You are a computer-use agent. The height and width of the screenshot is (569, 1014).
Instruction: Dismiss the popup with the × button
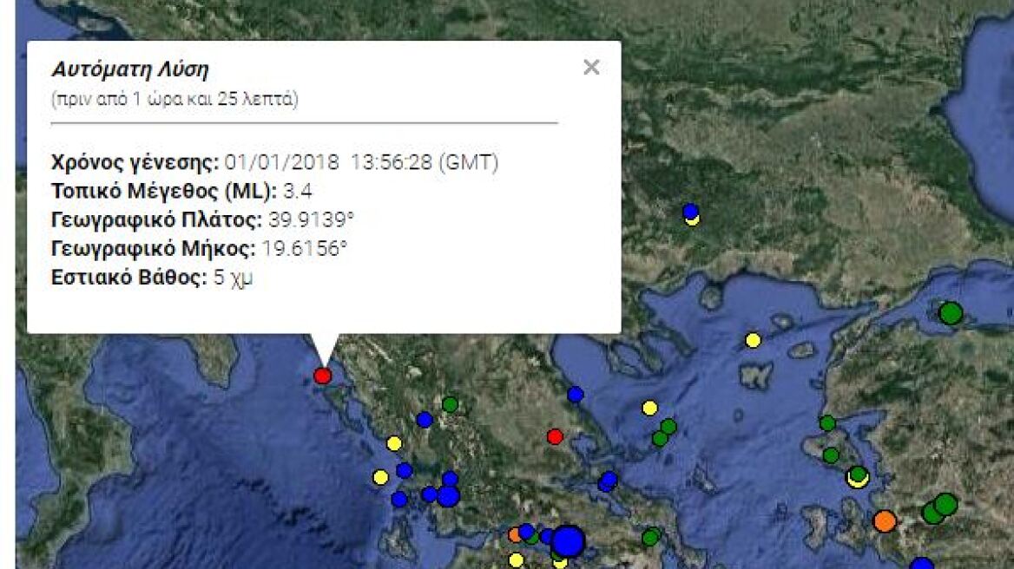[x=592, y=66]
